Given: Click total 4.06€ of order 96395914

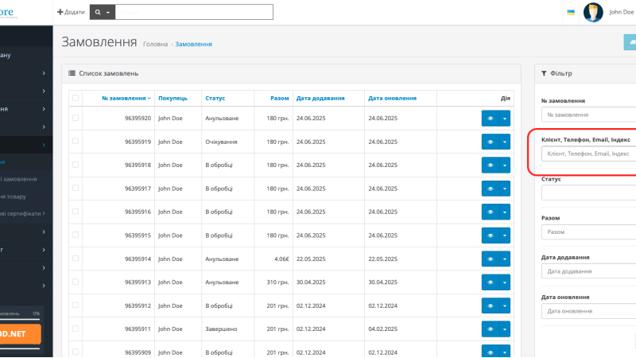Looking at the screenshot, I should (281, 259).
